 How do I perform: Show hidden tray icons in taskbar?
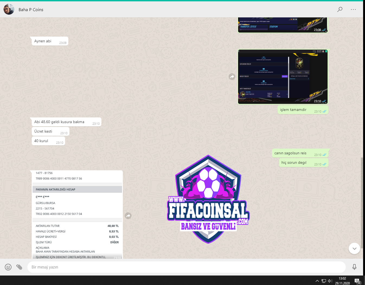coord(317,281)
